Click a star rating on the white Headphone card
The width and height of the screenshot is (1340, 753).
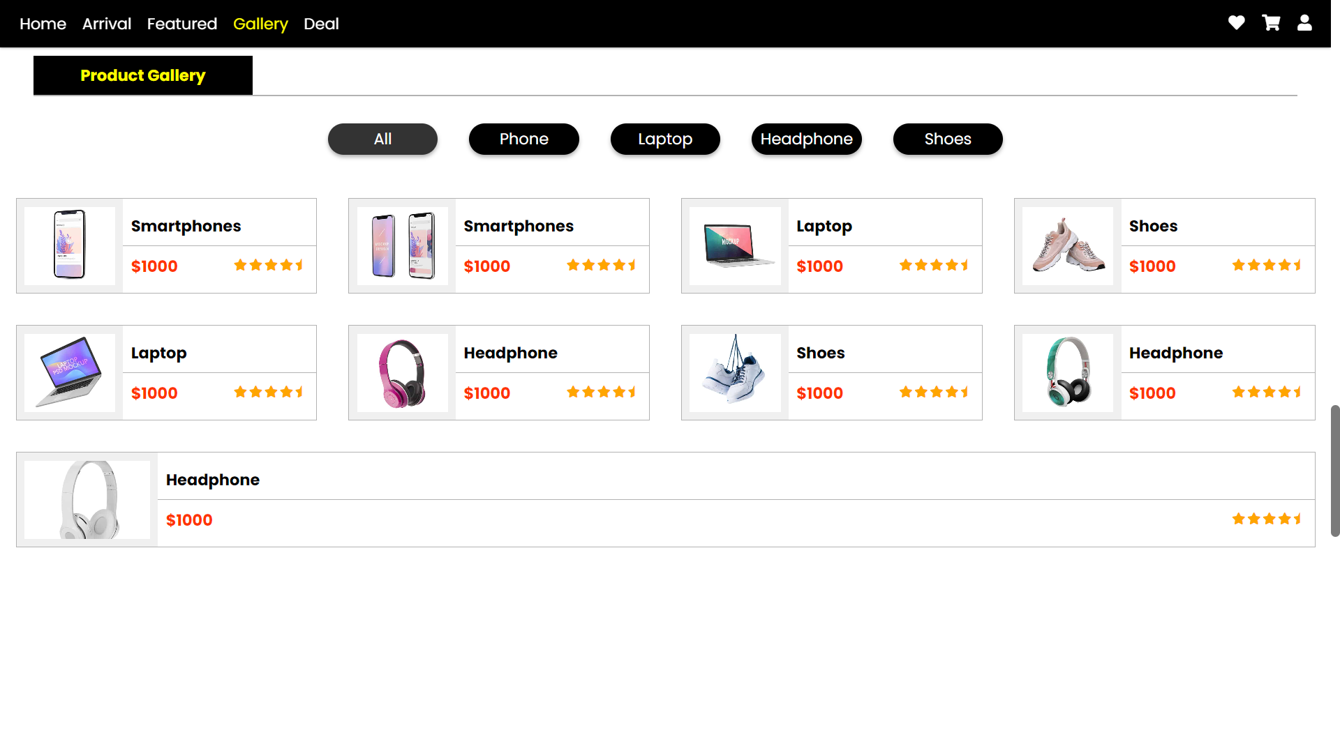point(1267,519)
